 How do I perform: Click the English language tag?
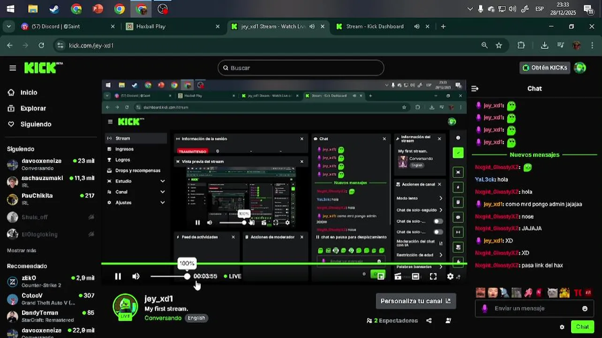pyautogui.click(x=196, y=318)
